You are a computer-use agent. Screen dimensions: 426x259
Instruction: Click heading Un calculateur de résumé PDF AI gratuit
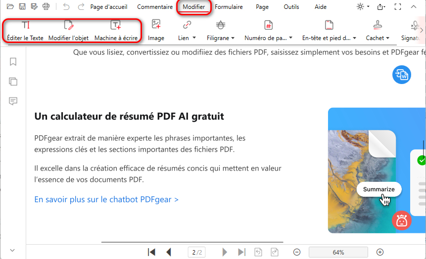129,117
